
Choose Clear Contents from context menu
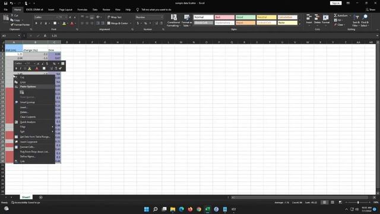(34, 117)
